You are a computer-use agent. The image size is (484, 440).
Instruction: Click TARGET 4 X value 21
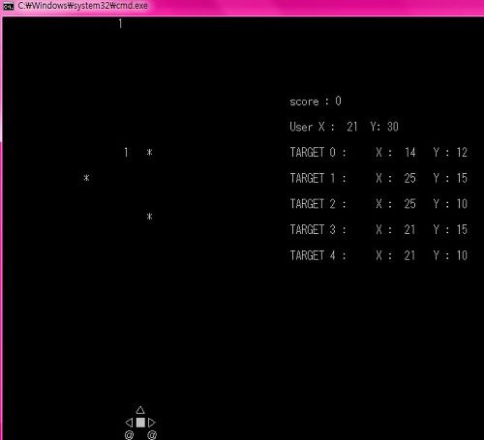(x=410, y=255)
